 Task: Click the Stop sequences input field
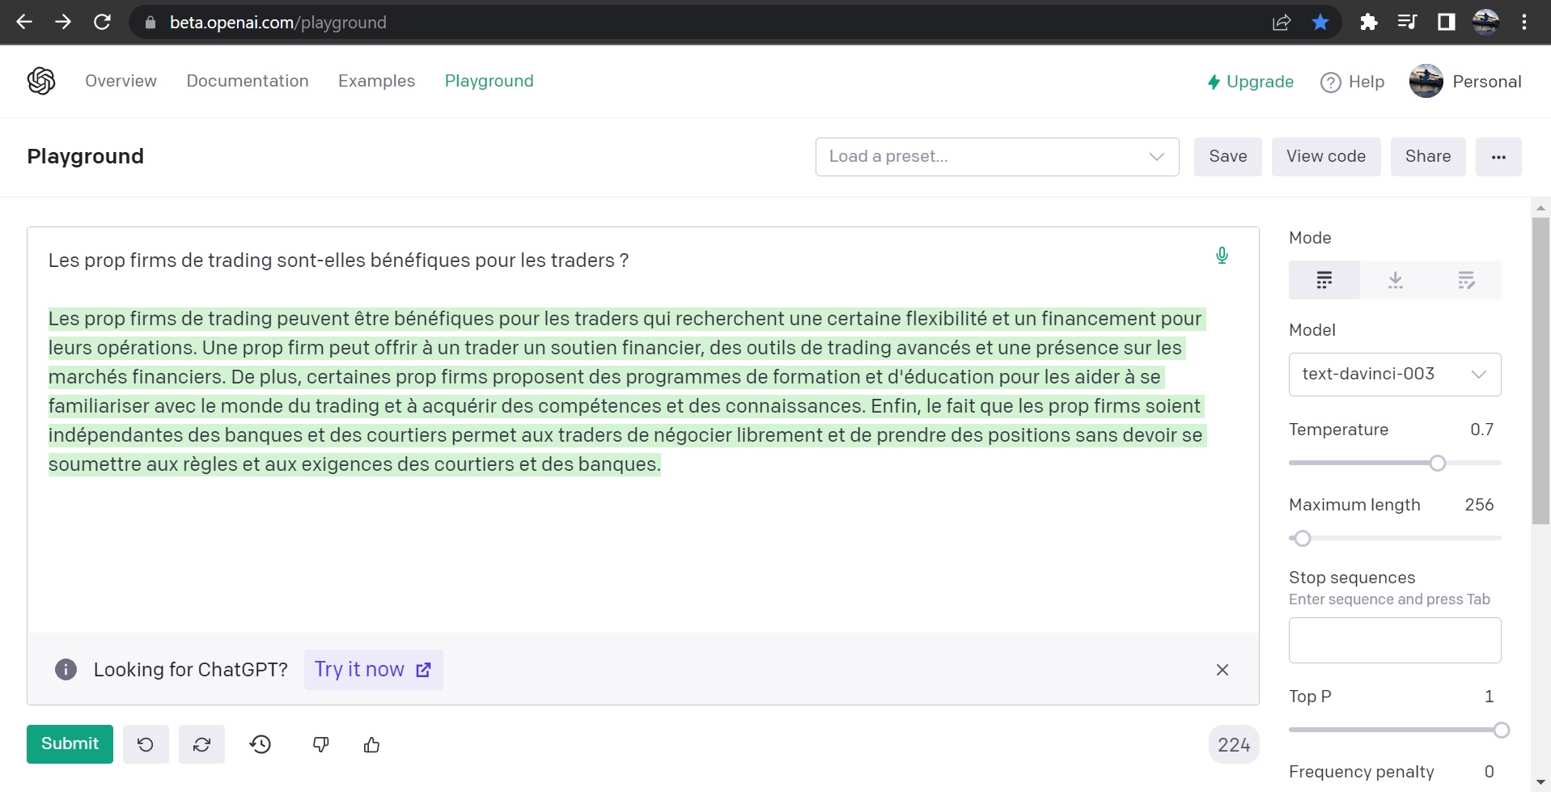pyautogui.click(x=1394, y=640)
